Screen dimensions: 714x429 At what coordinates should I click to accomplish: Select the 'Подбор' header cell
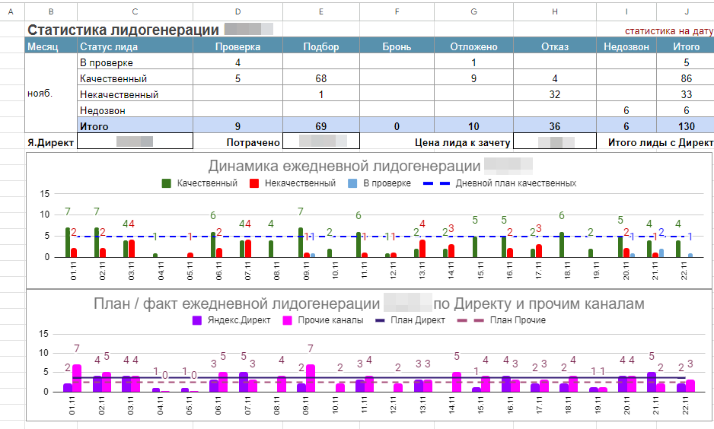click(321, 46)
